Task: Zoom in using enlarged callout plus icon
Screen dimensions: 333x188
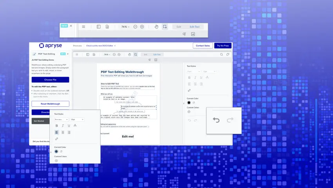Action: [x=142, y=27]
